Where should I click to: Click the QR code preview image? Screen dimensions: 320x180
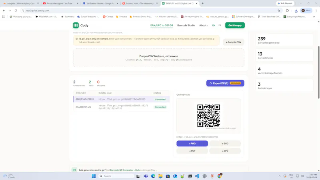[208, 116]
